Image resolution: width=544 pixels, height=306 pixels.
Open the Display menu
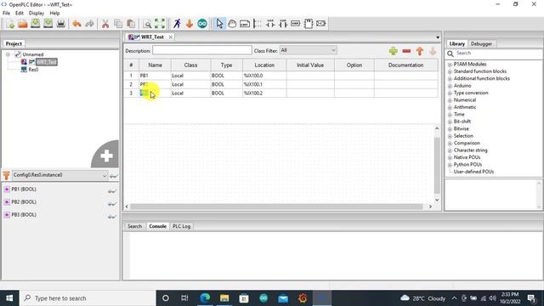(37, 13)
